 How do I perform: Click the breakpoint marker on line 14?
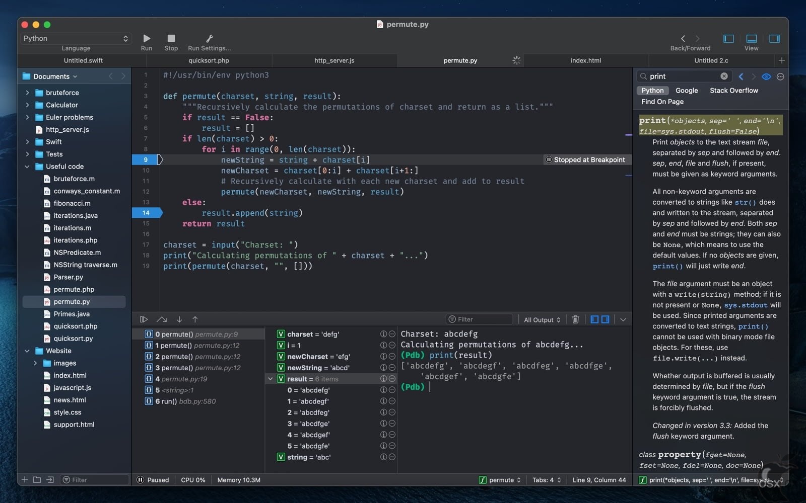click(147, 213)
